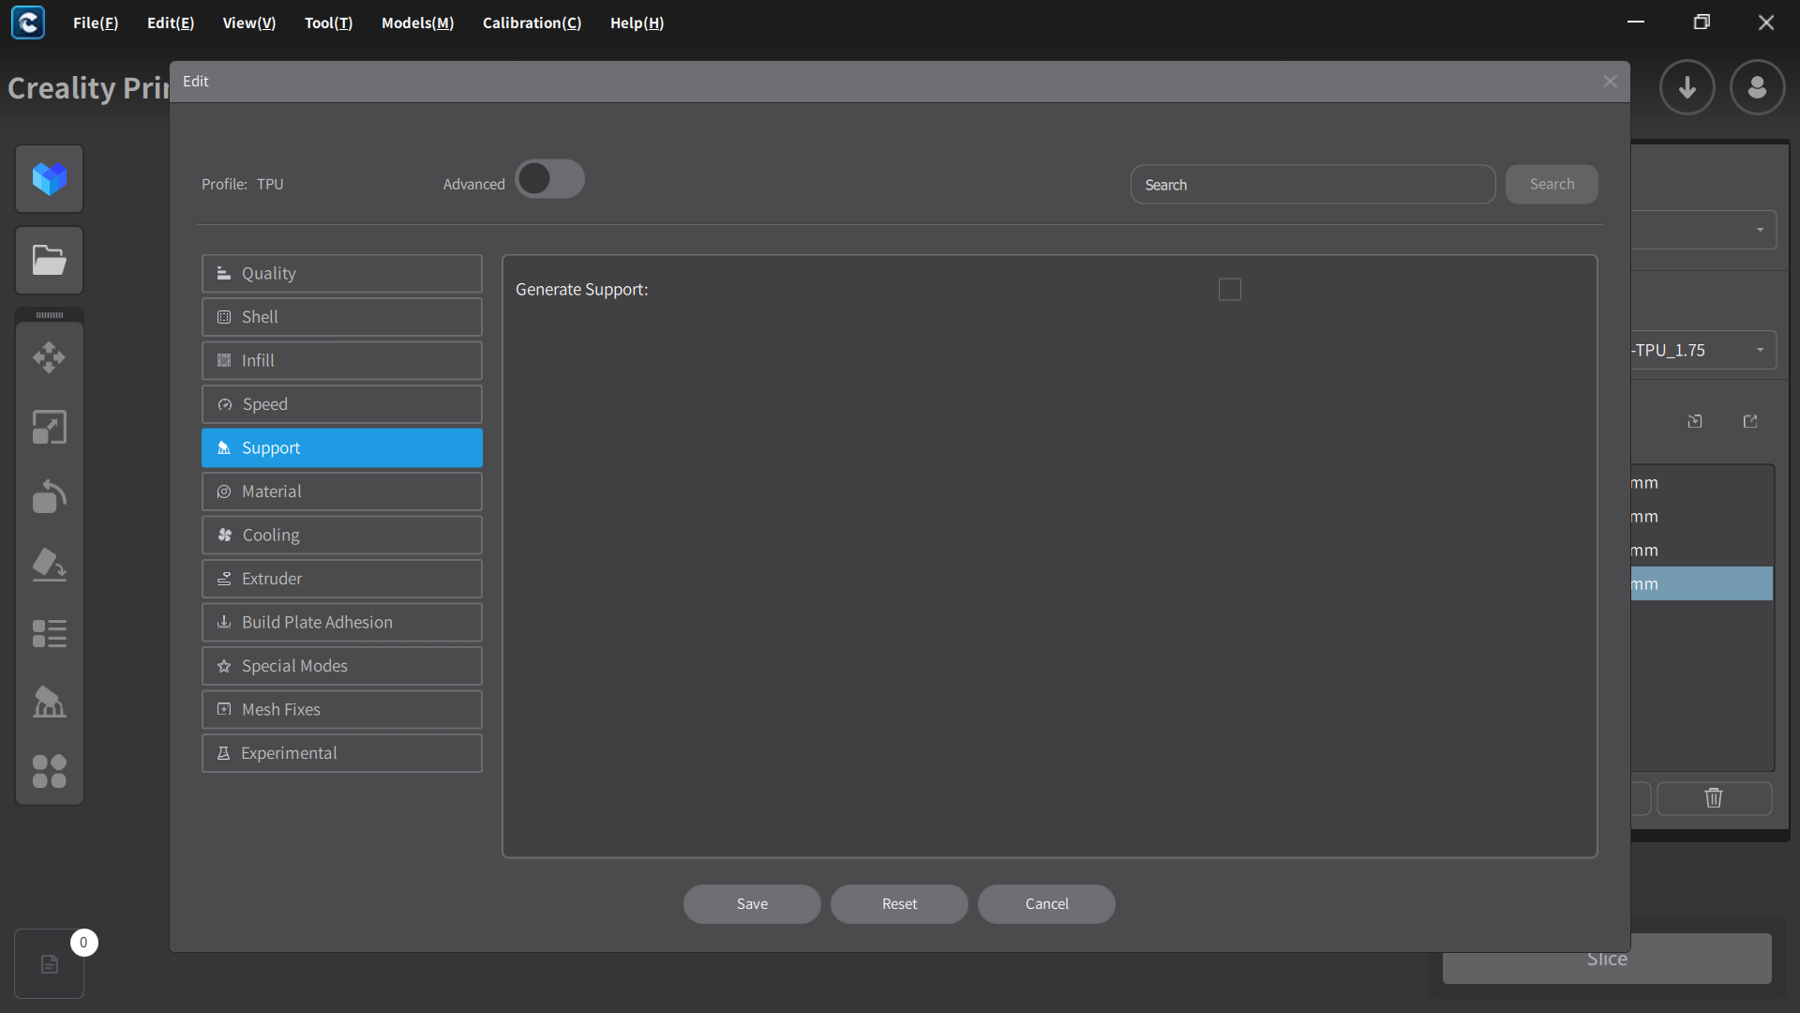Select the support structure tool icon

coord(50,703)
